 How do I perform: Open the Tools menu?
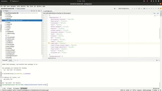point(31,6)
